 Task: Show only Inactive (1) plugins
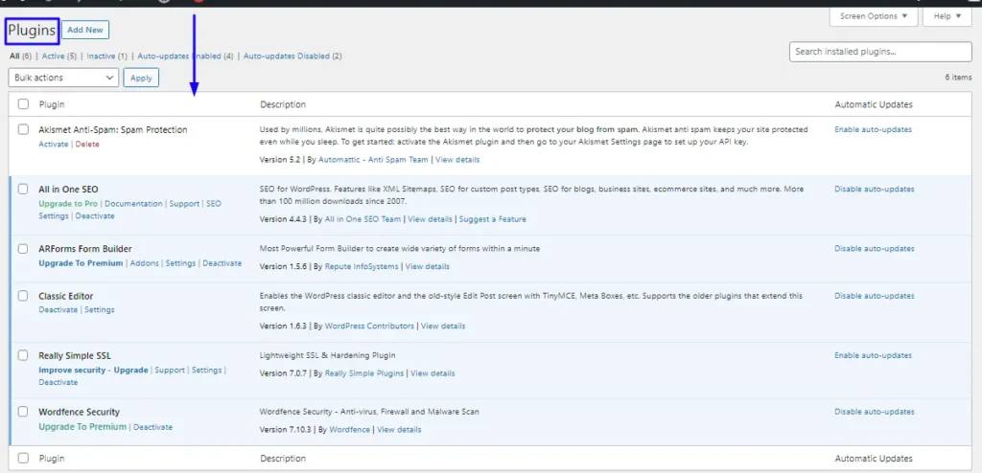(107, 56)
